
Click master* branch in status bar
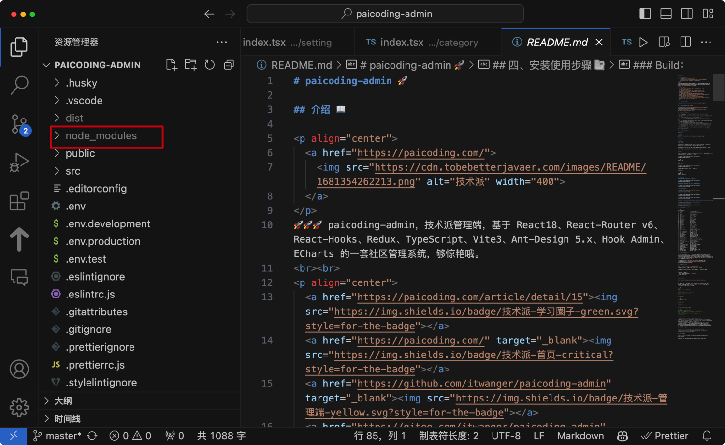click(x=57, y=436)
